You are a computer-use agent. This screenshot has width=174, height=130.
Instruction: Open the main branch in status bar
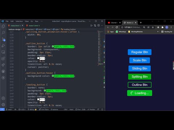pos(9,109)
